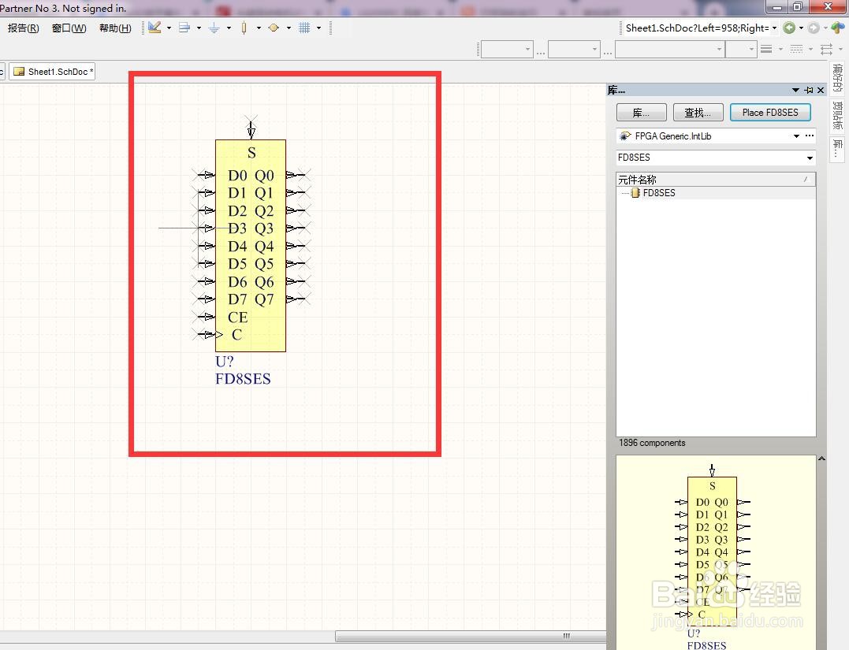This screenshot has width=849, height=650.
Task: Select the FD8SES component row
Action: click(x=716, y=193)
